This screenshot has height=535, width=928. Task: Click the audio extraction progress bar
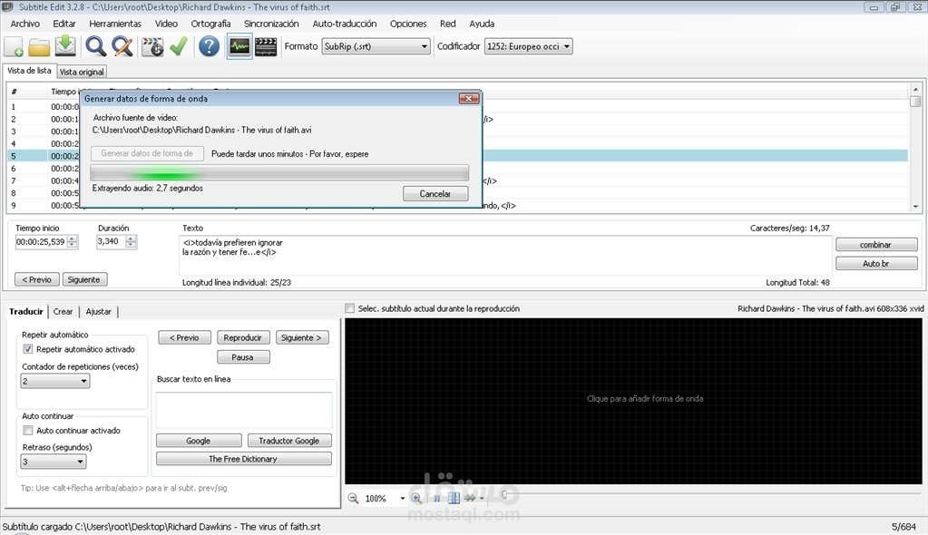coord(279,173)
